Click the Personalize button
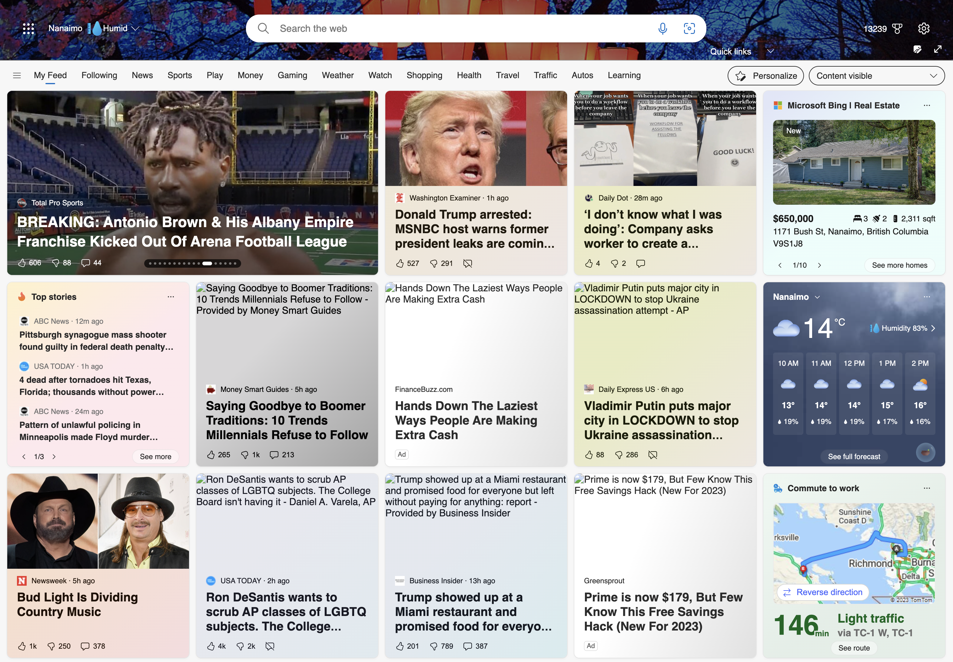Viewport: 953px width, 662px height. pyautogui.click(x=765, y=75)
